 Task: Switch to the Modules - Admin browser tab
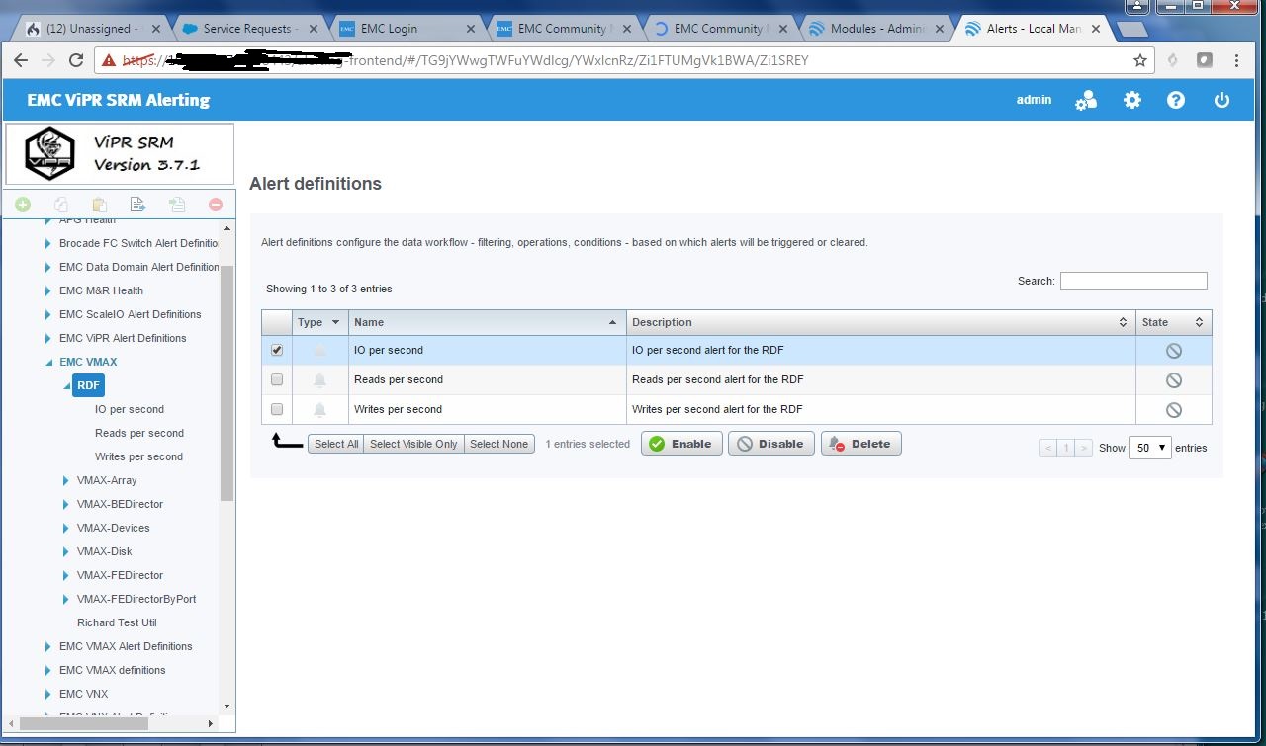[x=875, y=29]
